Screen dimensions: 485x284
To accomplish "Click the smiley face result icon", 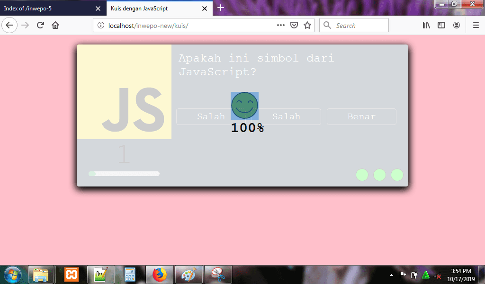I will 245,106.
